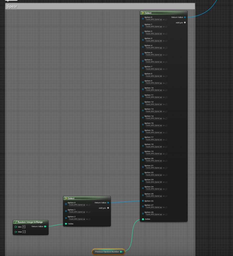Click the connected Option 26 input pin
The width and height of the screenshot is (233, 256).
(x=143, y=201)
